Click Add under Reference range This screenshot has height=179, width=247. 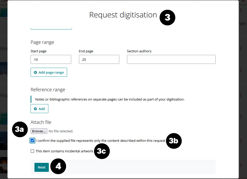[39, 108]
